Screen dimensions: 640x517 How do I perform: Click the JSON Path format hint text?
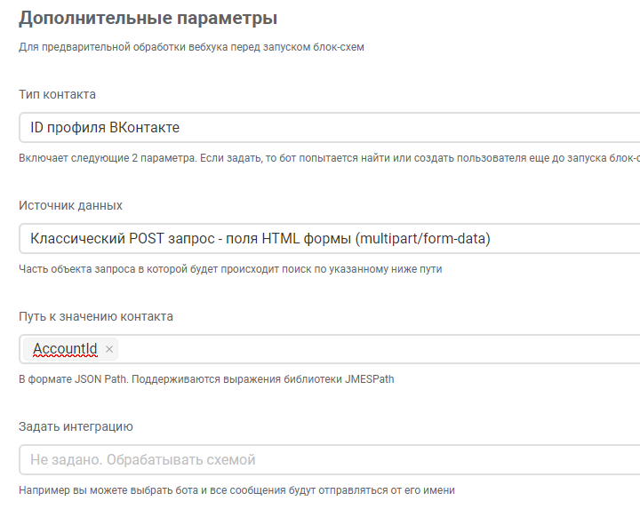coord(206,379)
